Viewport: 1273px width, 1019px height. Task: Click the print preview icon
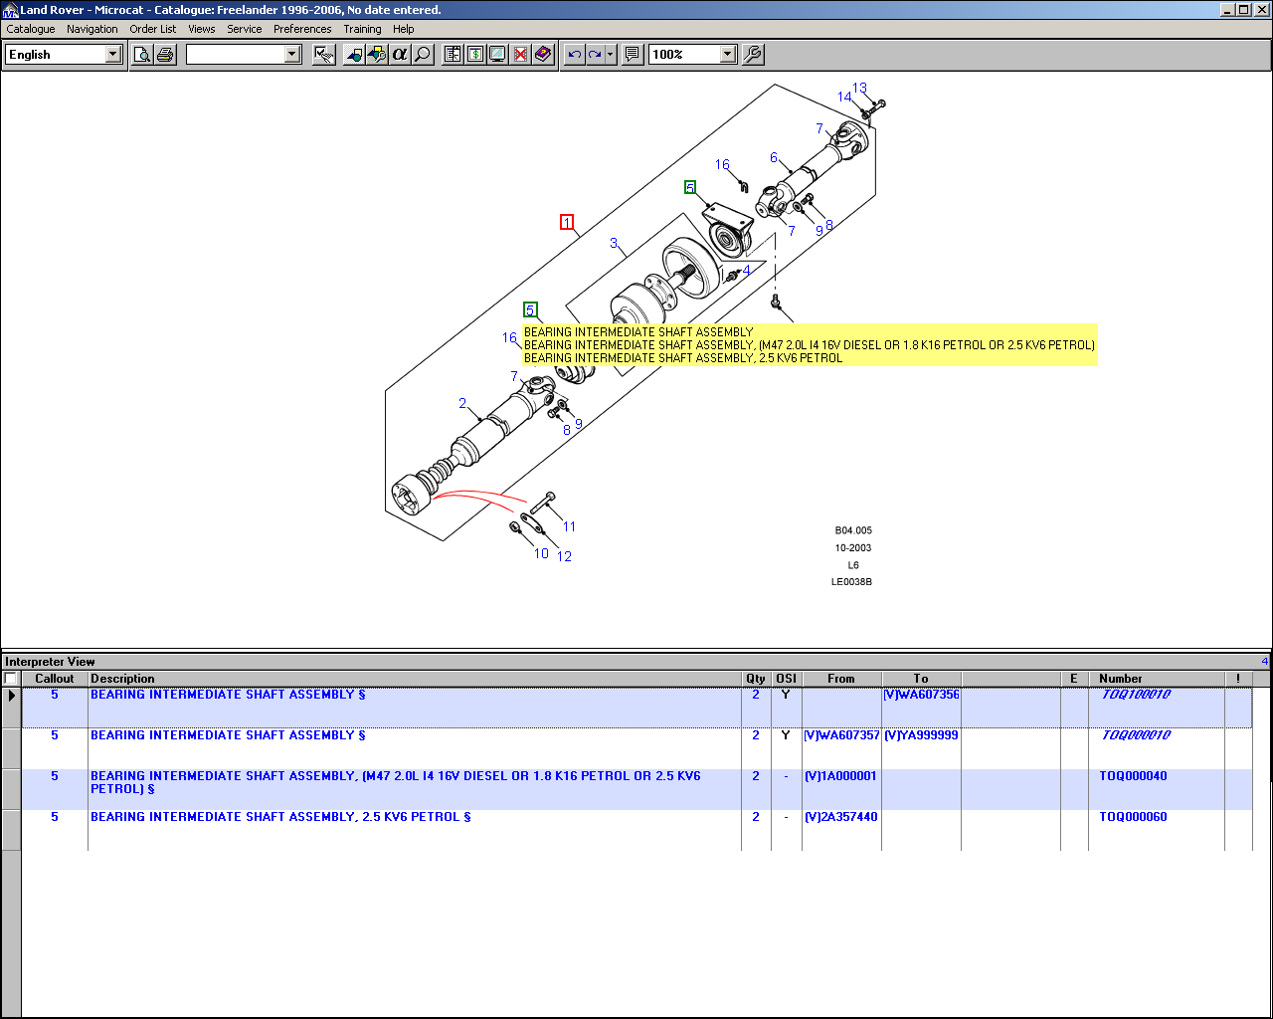142,55
